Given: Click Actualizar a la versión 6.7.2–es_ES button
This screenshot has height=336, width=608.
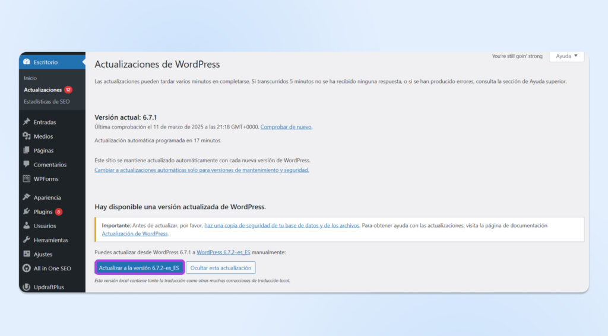Looking at the screenshot, I should point(139,267).
